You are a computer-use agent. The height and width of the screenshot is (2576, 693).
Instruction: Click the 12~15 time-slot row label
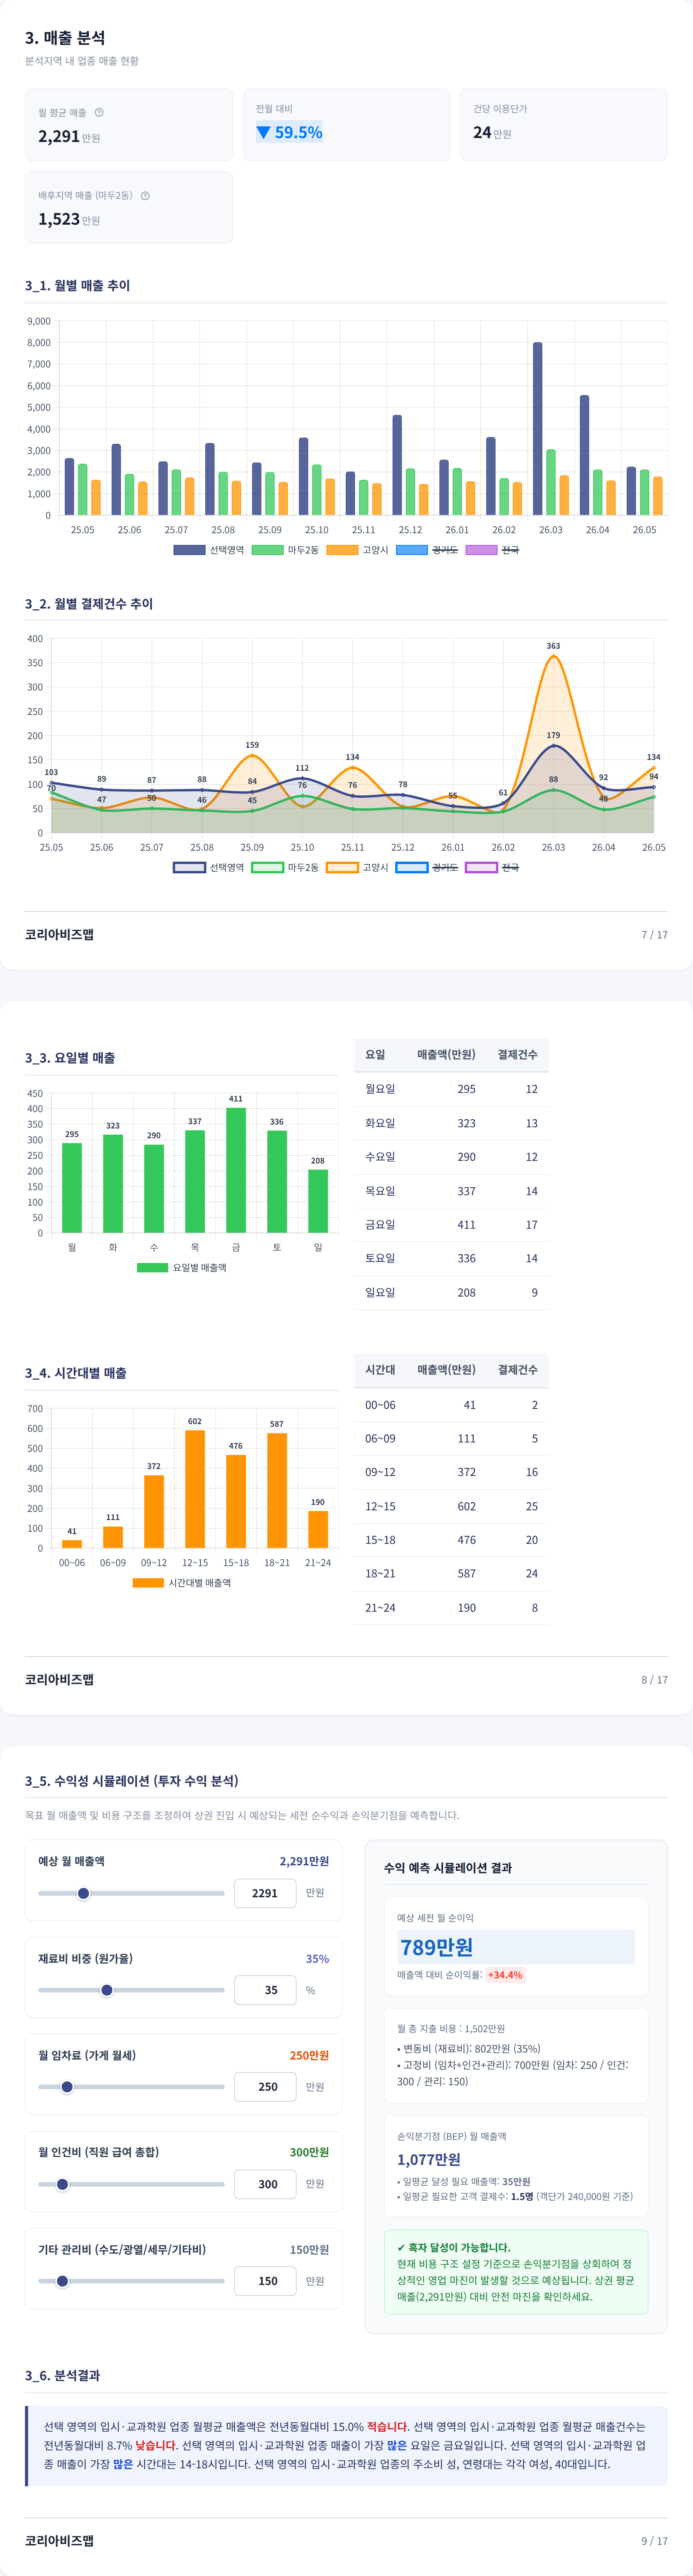(380, 1506)
